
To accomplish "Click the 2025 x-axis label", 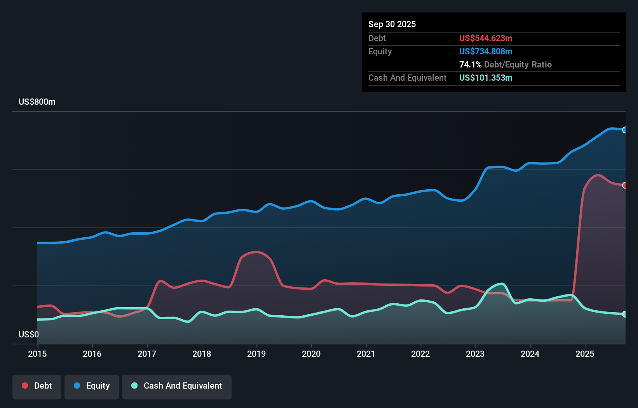I will point(585,354).
